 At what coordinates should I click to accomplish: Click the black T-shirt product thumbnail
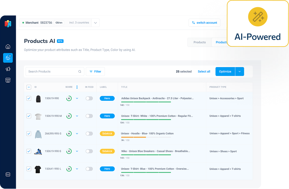coord(38,169)
